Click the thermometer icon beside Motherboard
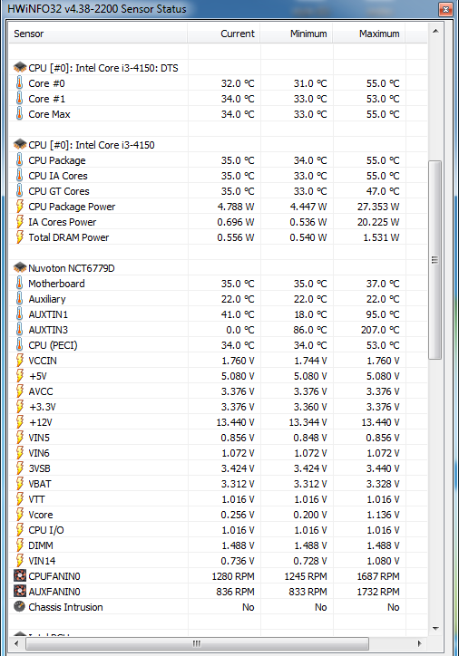 (19, 284)
